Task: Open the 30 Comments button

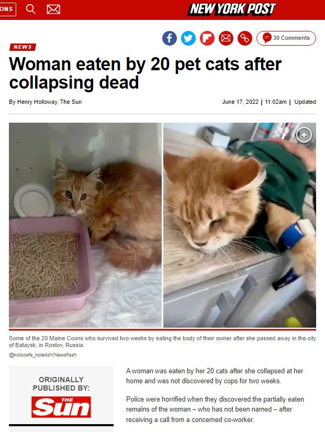Action: click(x=286, y=38)
